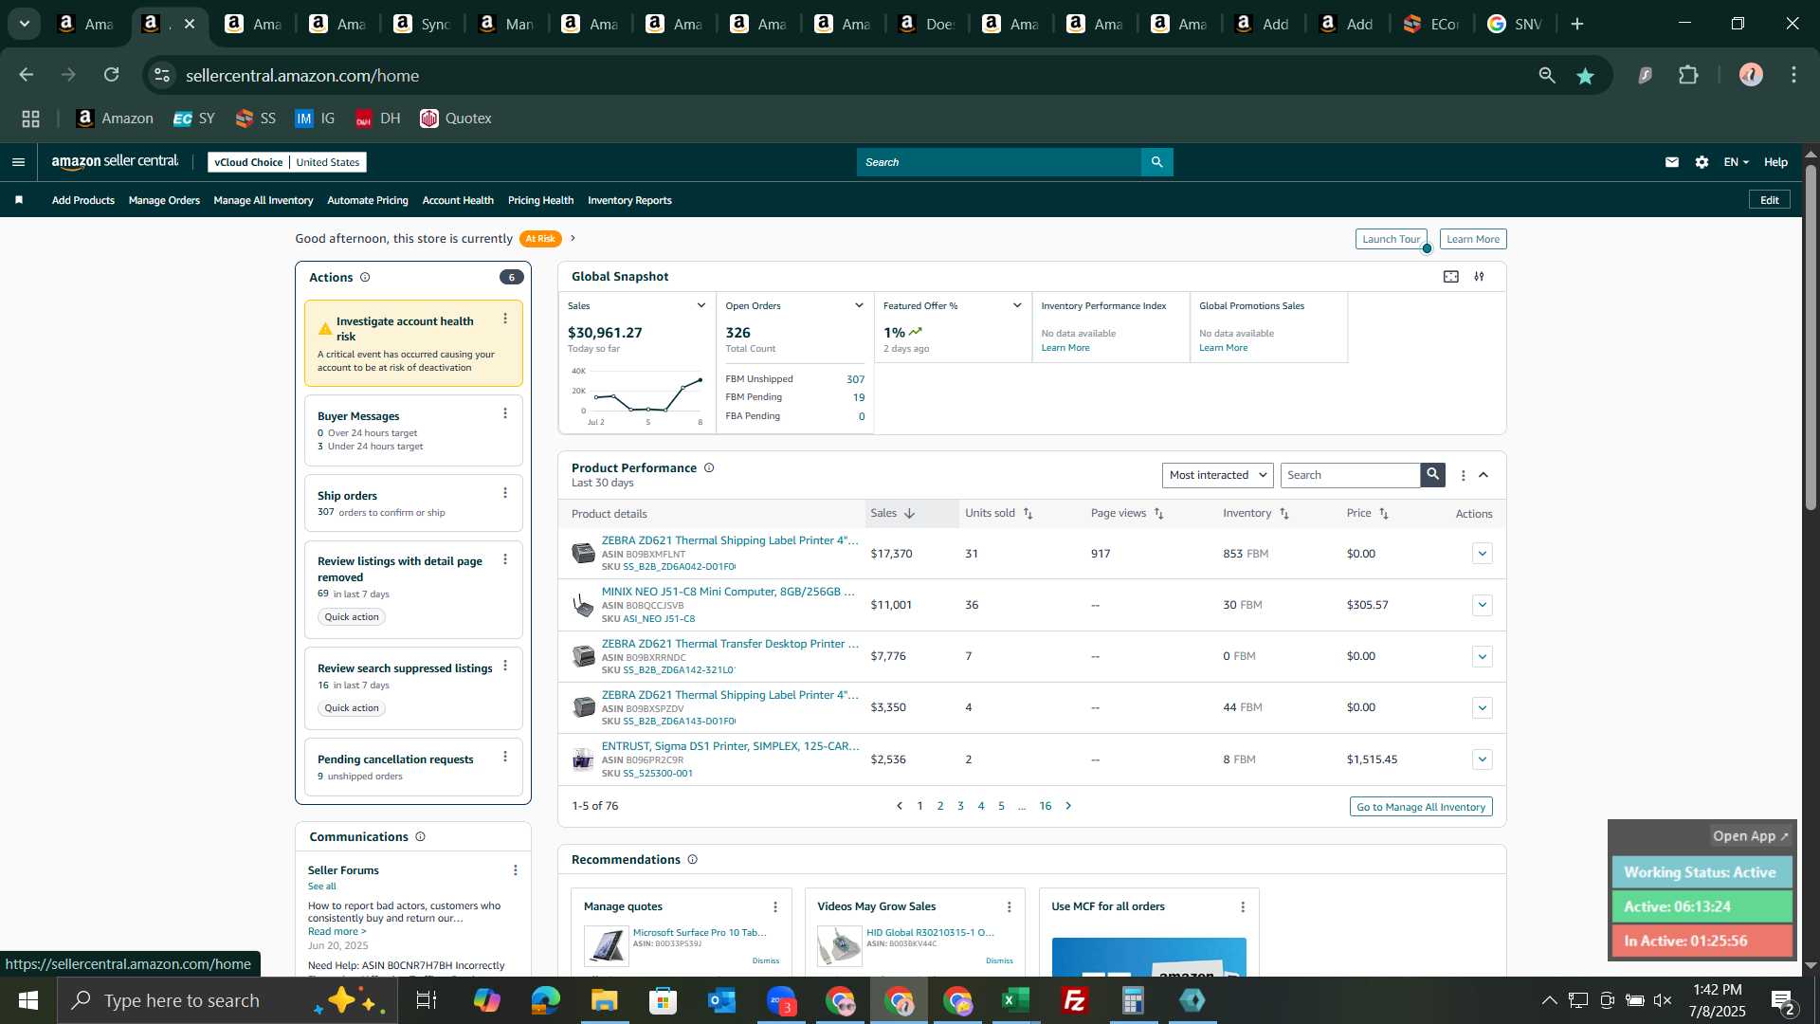1820x1024 pixels.
Task: Click the Launch Tour button
Action: click(1391, 240)
